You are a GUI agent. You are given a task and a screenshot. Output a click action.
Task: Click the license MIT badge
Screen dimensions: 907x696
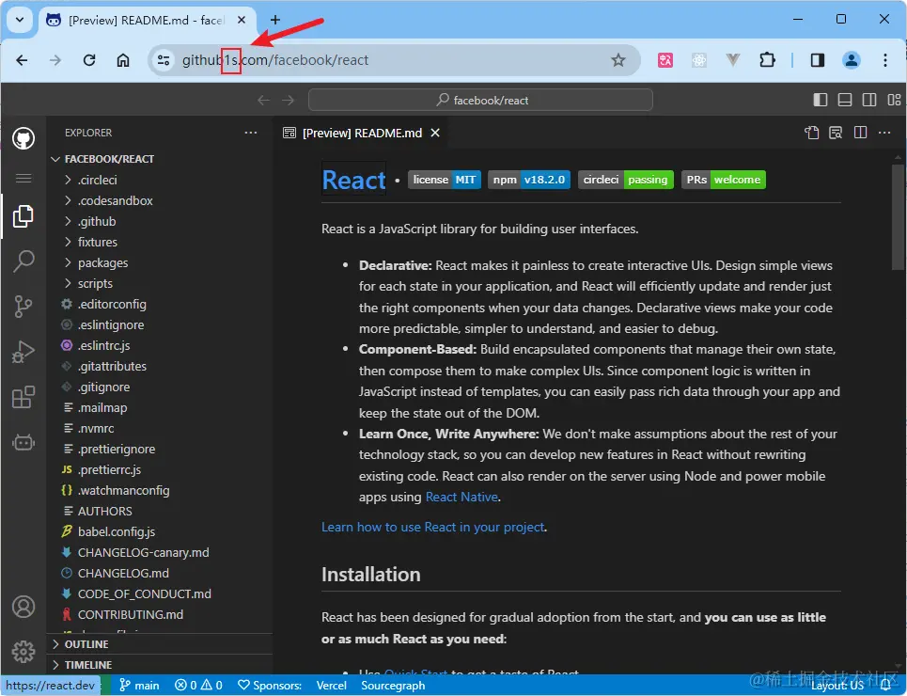(445, 180)
